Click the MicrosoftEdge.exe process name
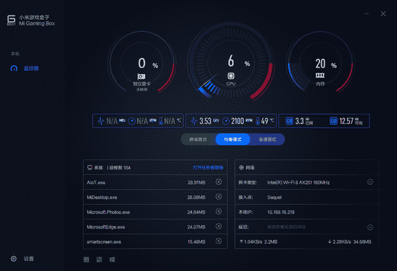The width and height of the screenshot is (397, 271). pos(106,227)
